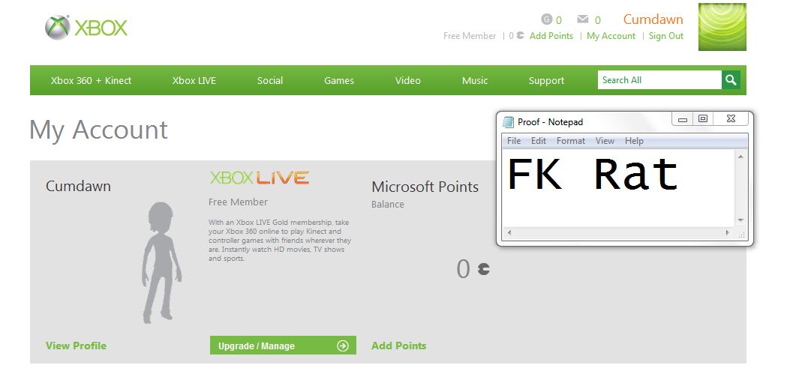Viewport: 793px width, 371px height.
Task: Click the My Account header link
Action: click(611, 36)
